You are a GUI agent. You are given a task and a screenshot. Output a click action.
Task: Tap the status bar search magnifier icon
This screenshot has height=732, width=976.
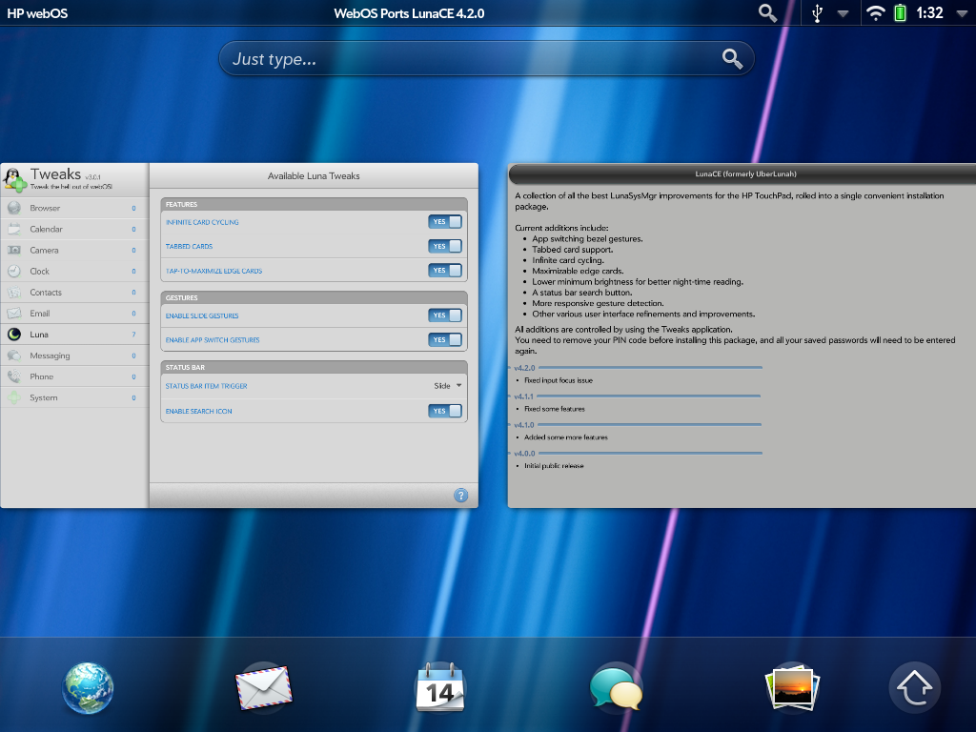click(x=767, y=13)
